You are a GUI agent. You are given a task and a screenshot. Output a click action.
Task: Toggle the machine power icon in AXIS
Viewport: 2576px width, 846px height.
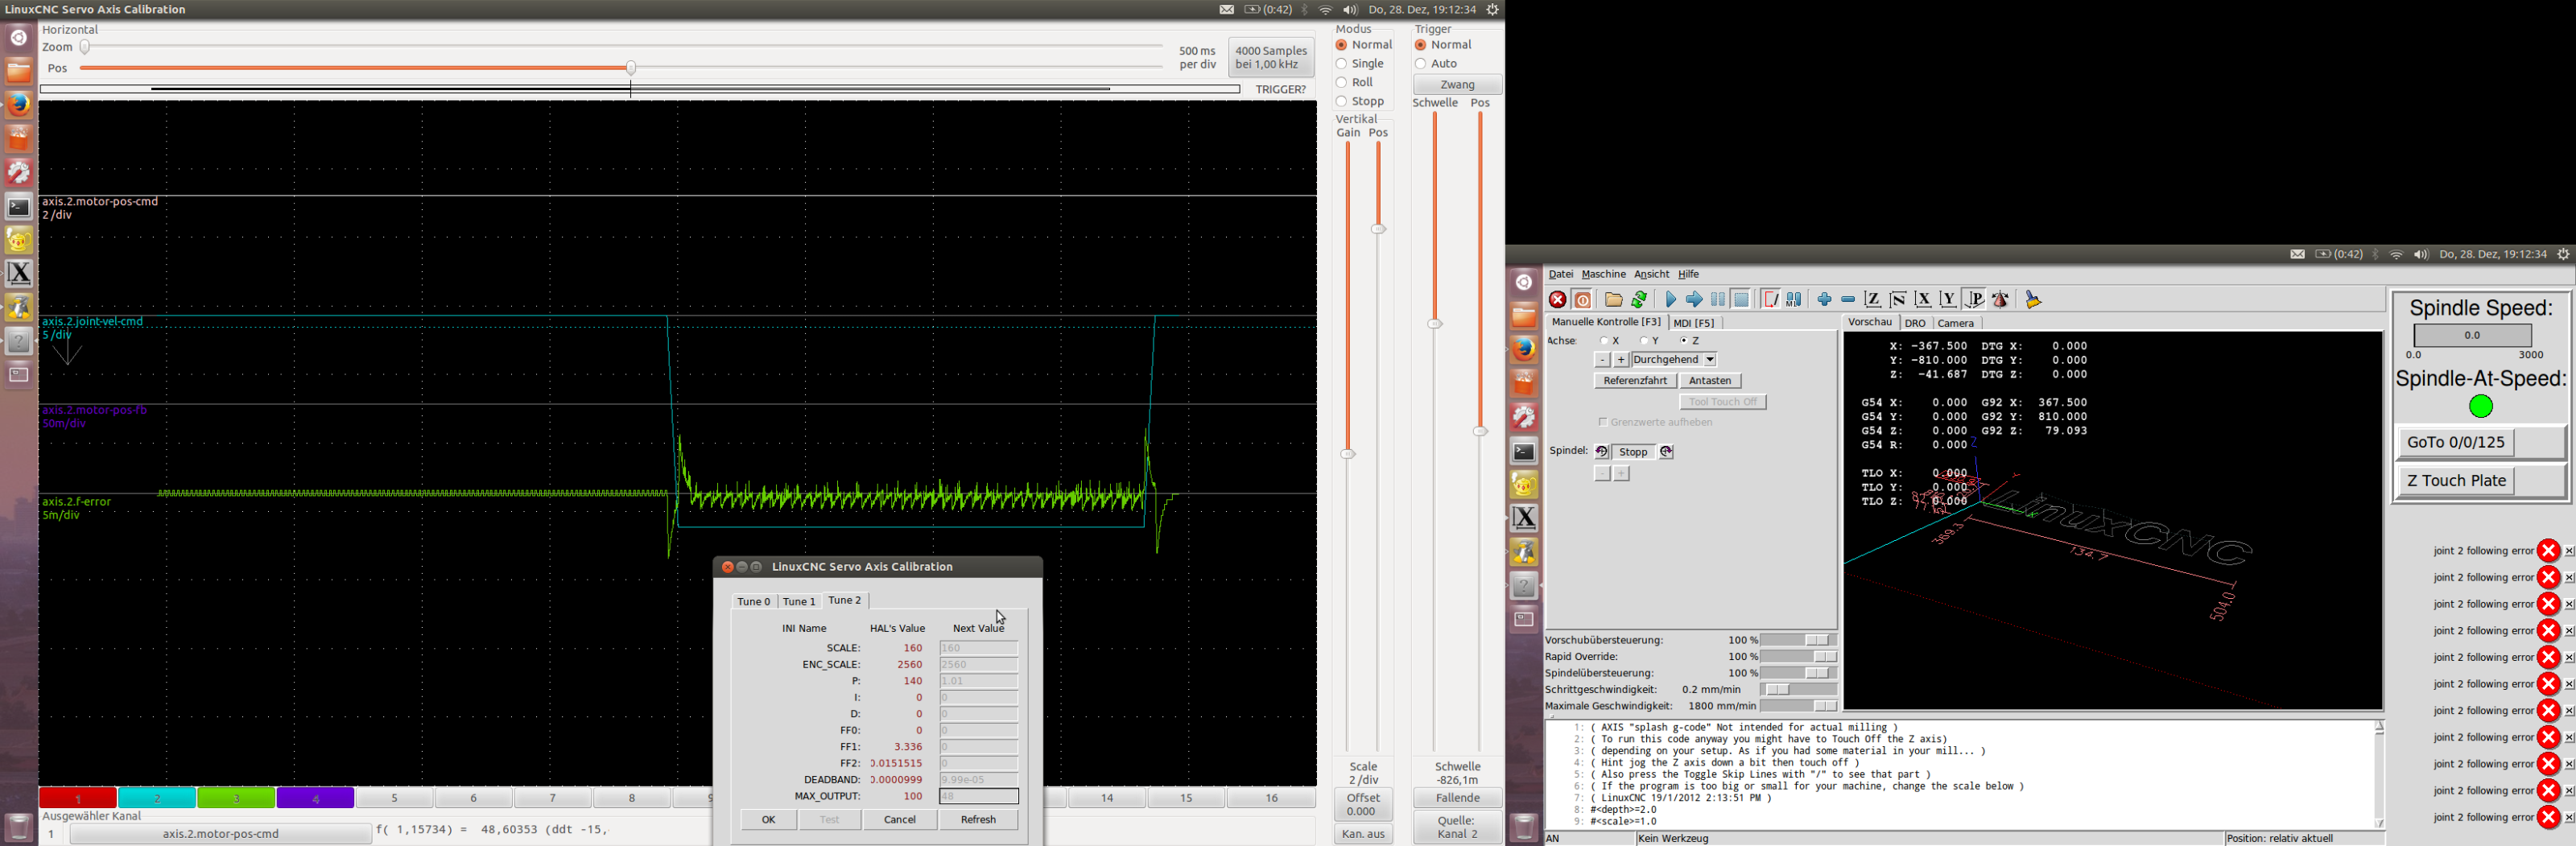pos(1583,300)
